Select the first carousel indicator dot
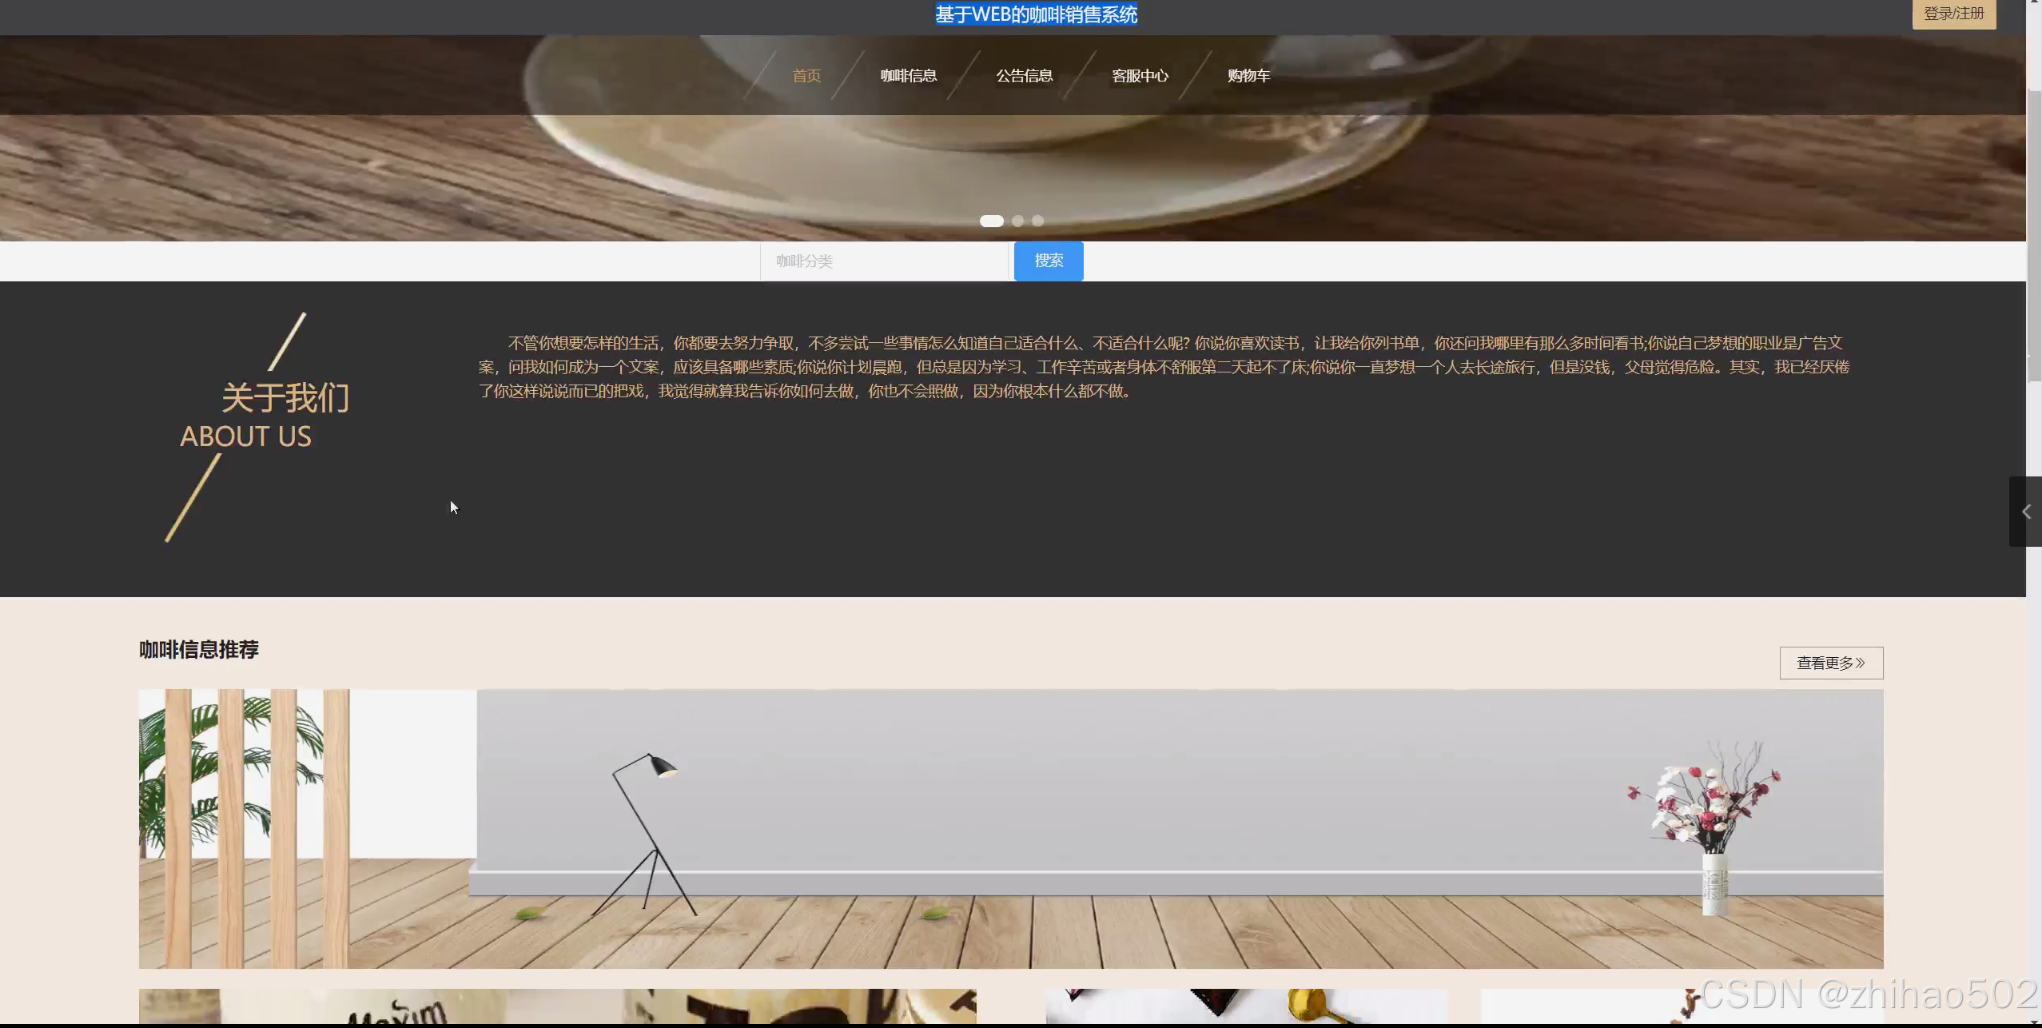 click(991, 221)
